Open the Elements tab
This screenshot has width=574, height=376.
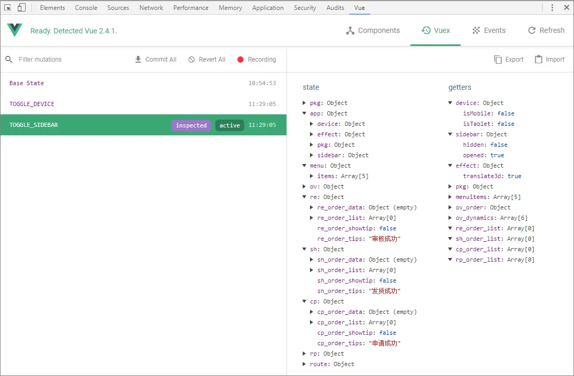[52, 8]
